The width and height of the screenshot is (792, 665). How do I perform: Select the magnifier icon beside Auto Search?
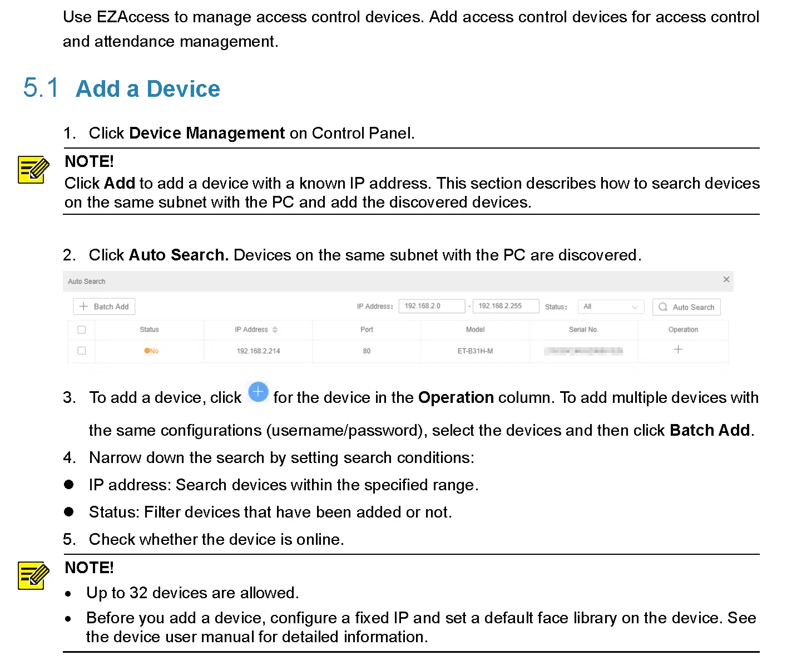point(662,307)
